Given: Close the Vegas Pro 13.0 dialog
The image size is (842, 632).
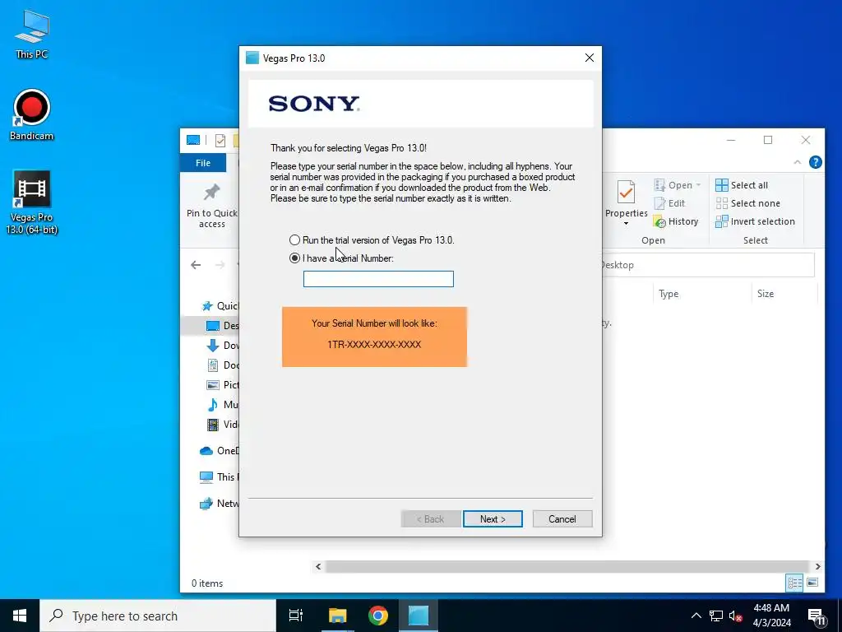Looking at the screenshot, I should [589, 58].
